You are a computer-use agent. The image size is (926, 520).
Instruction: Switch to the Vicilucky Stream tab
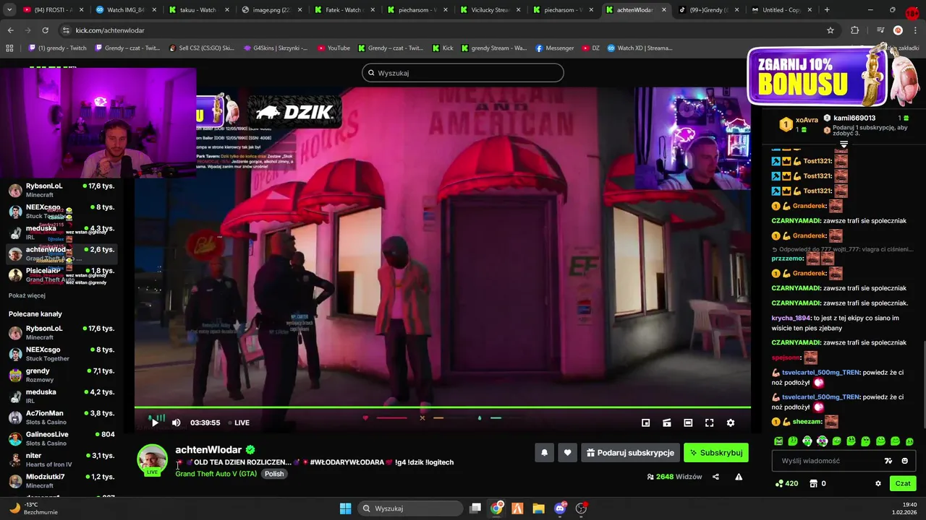[x=490, y=10]
